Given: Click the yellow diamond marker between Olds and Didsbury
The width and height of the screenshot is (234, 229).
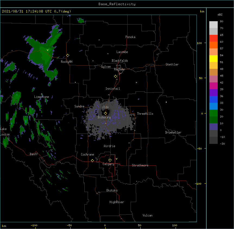Looking at the screenshot, I should pyautogui.click(x=105, y=113).
